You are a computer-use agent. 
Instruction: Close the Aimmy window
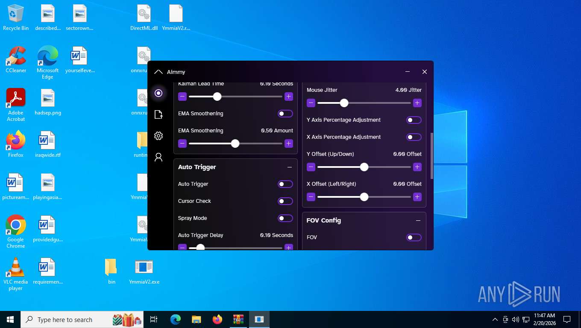[x=425, y=72]
